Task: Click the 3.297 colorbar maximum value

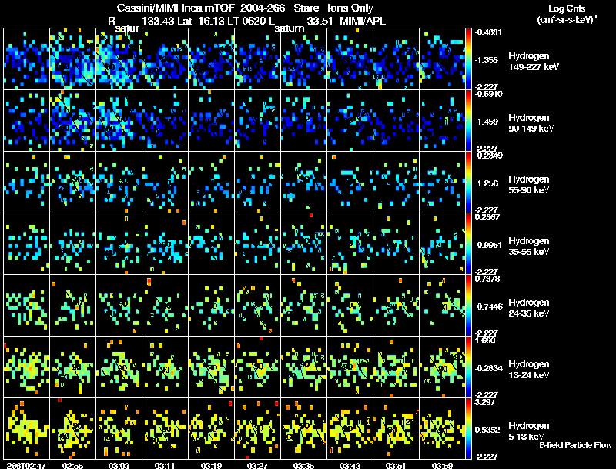Action: [485, 402]
